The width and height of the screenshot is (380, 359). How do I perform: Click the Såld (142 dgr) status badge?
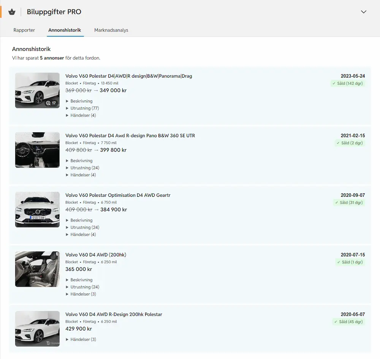pyautogui.click(x=348, y=83)
